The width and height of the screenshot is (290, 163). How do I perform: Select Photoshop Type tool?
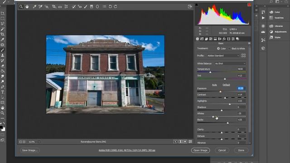click(2, 92)
